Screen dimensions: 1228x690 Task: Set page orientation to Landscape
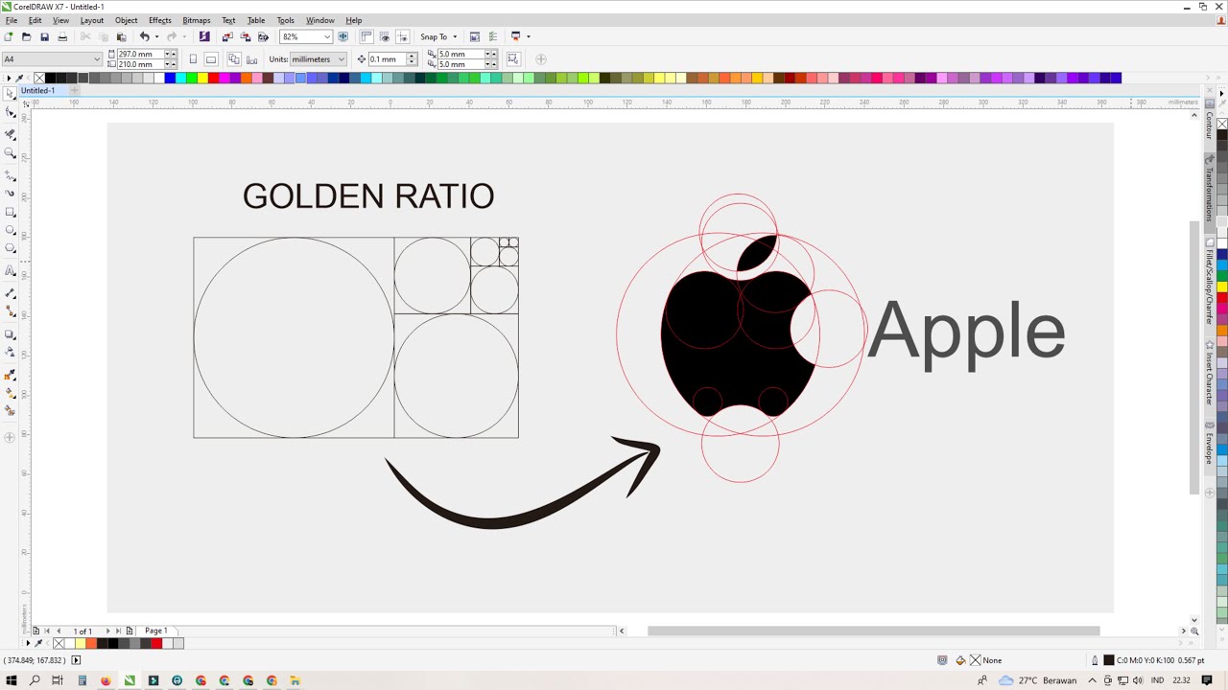point(211,59)
